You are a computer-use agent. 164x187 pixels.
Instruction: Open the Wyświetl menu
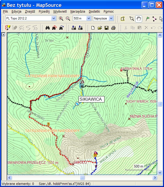point(60,12)
